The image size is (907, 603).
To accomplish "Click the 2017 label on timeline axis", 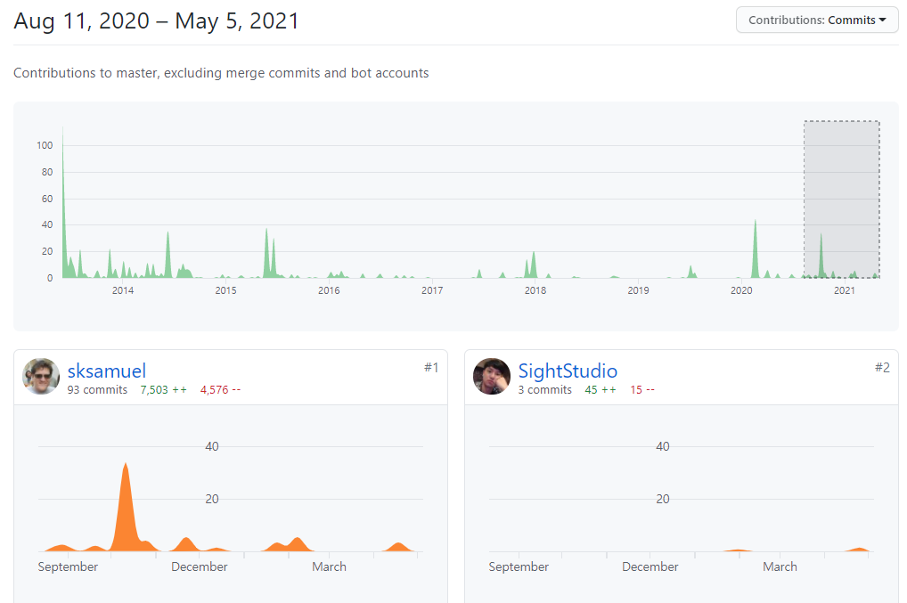I will (x=432, y=290).
